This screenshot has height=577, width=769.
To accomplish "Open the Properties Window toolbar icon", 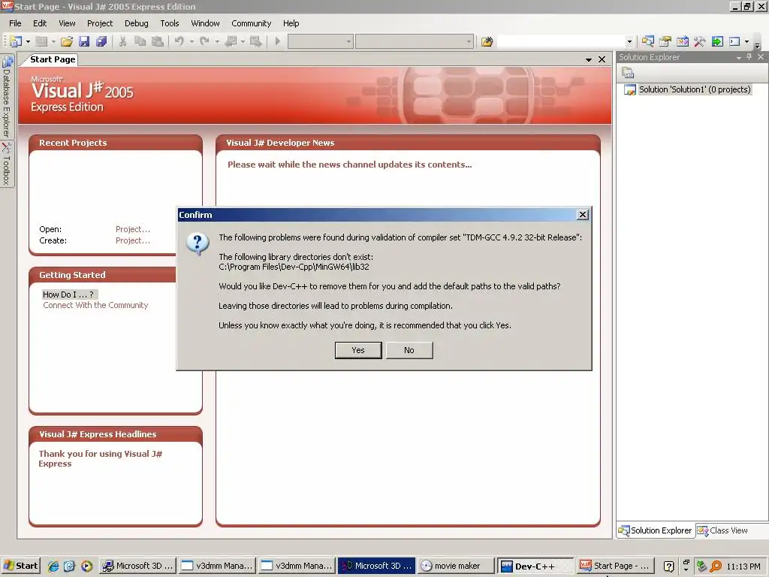I will pos(665,42).
